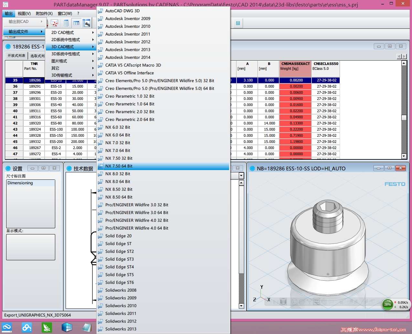This screenshot has width=412, height=334.
Task: Open the 视图(V) menu
Action: click(24, 13)
